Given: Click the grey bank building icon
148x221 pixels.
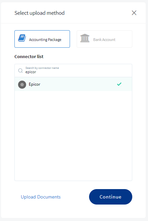Looking at the screenshot, I should point(85,38).
